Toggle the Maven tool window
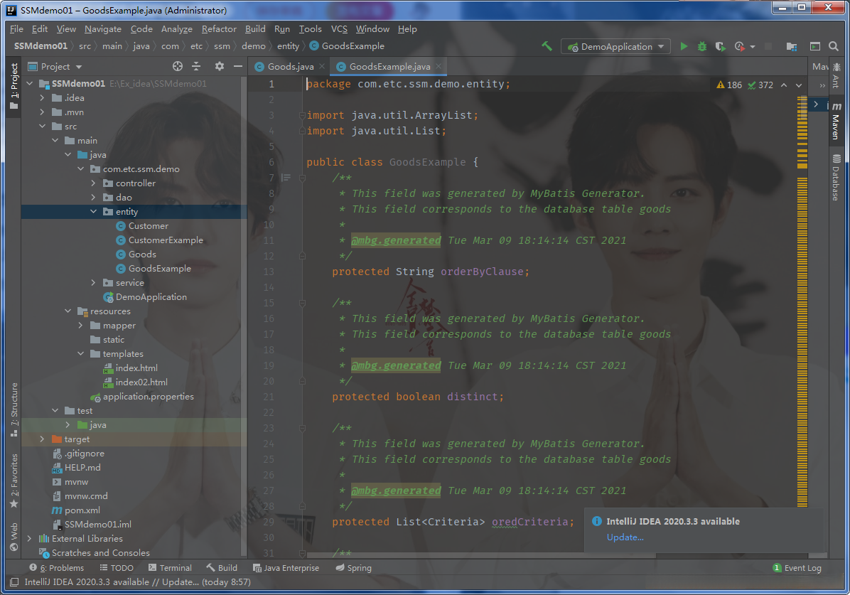 [x=836, y=121]
